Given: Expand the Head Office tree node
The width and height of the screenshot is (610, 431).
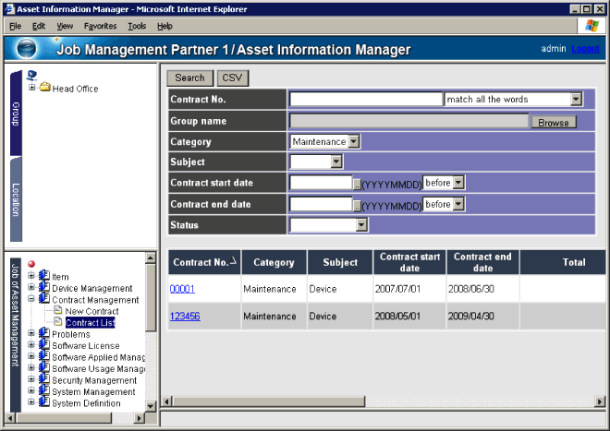Looking at the screenshot, I should 32,89.
